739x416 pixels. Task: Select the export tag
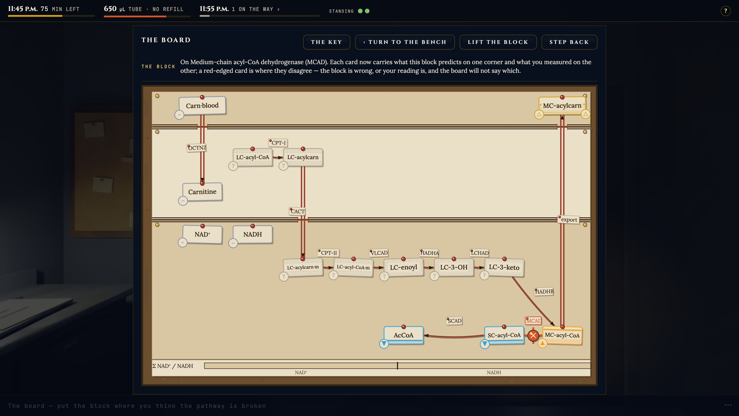568,220
